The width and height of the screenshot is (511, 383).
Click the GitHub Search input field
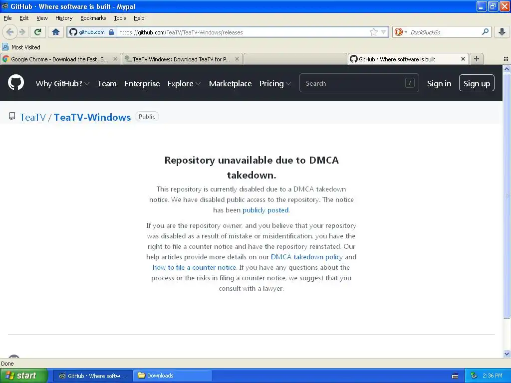pos(359,83)
